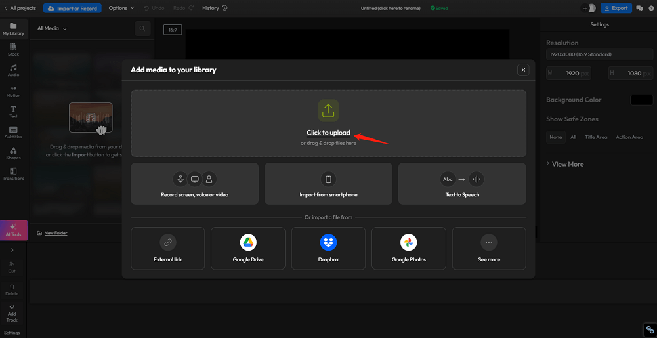The height and width of the screenshot is (338, 657).
Task: Open the Options menu
Action: coord(121,8)
